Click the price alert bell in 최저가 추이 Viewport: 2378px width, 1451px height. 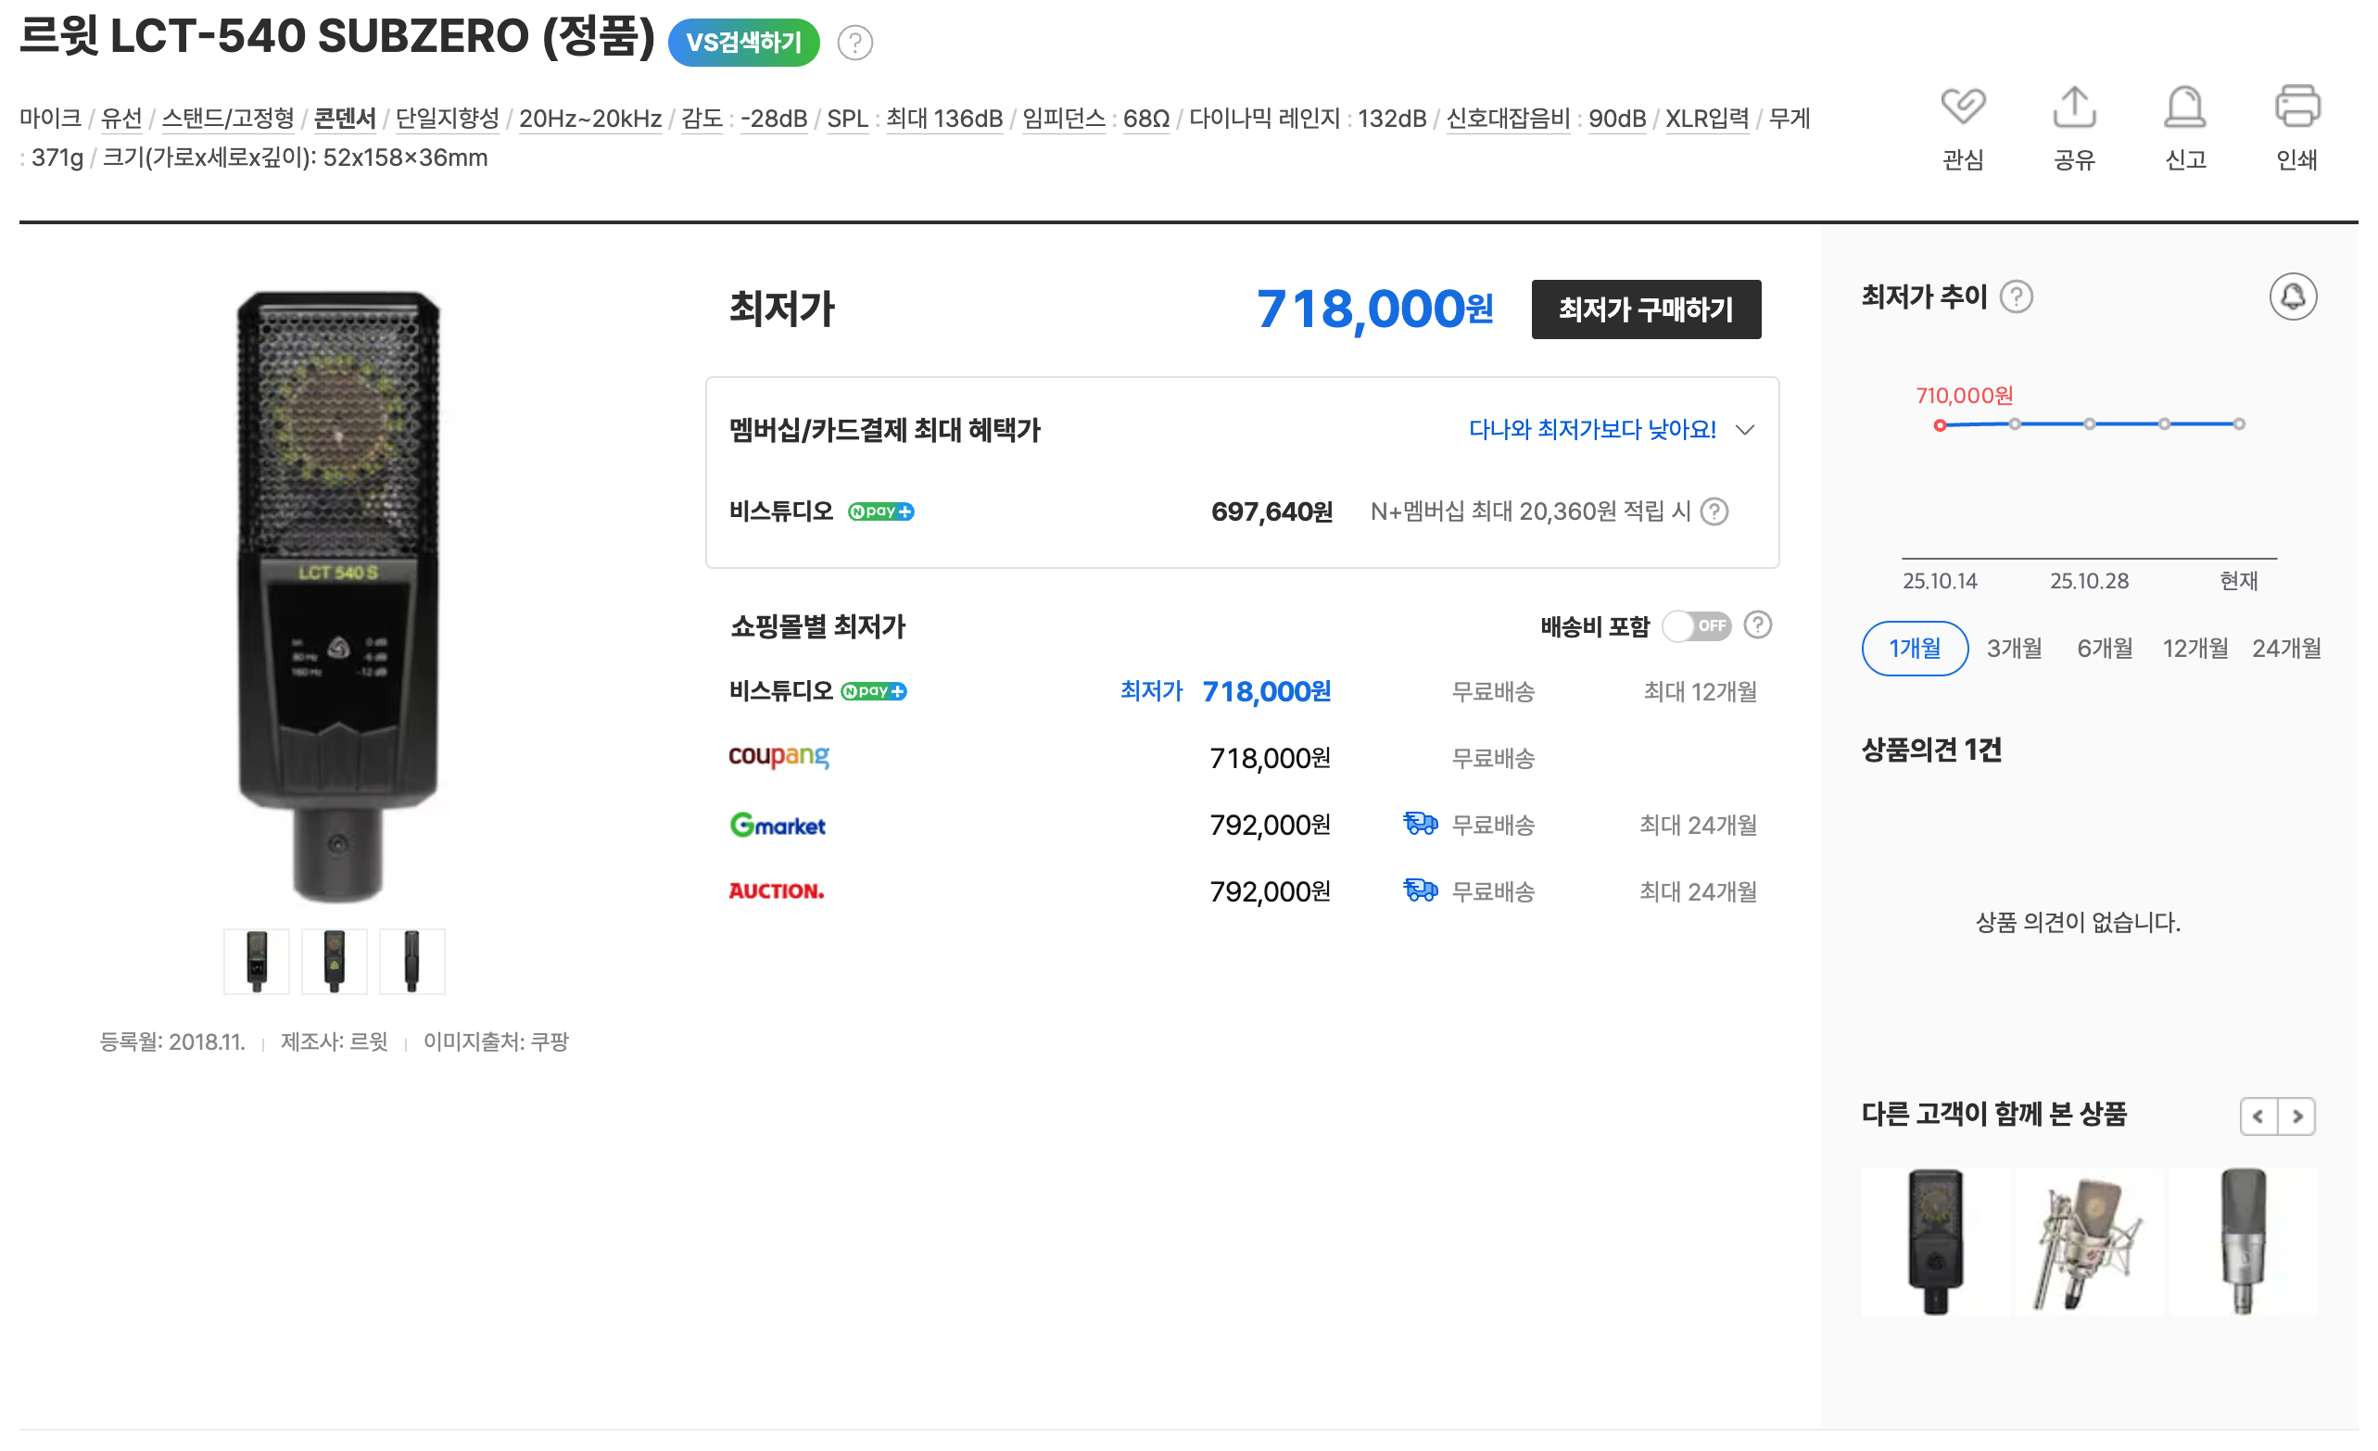click(x=2292, y=297)
